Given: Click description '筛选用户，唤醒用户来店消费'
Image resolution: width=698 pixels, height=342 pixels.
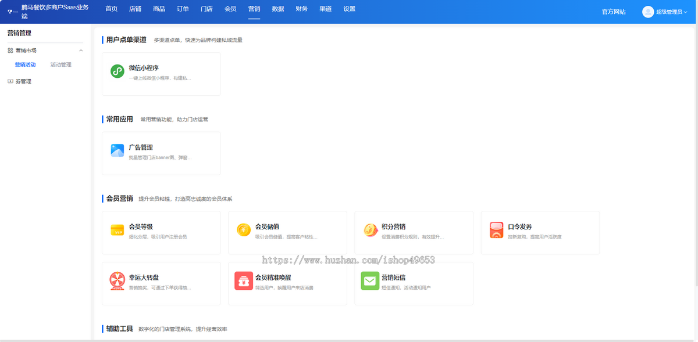Looking at the screenshot, I should 284,287.
